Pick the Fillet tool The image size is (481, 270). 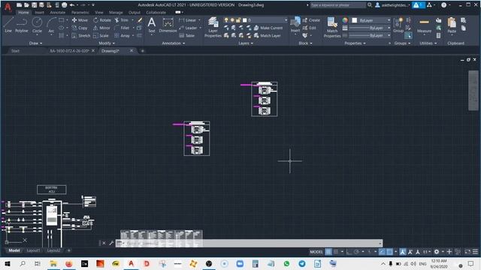click(x=122, y=28)
